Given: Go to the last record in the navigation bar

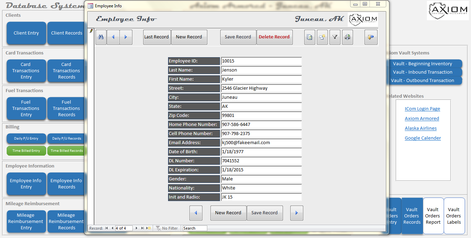Looking at the screenshot, I should coord(143,228).
